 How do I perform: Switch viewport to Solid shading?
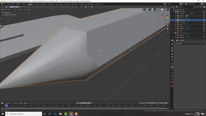tap(162, 9)
